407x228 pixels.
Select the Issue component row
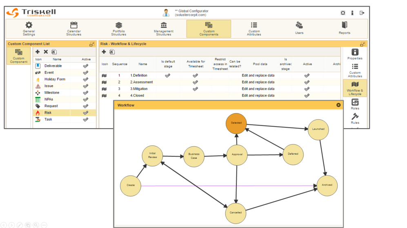64,86
